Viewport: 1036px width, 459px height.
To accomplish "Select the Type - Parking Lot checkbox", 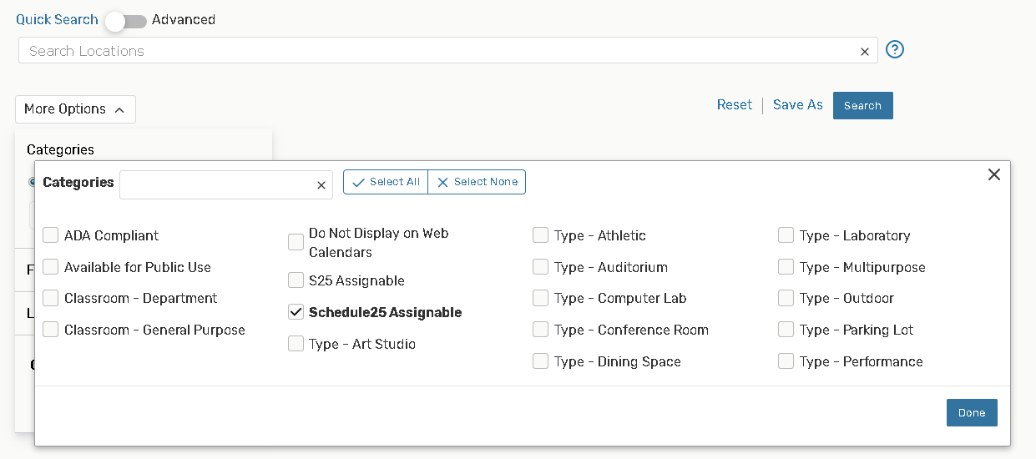I will pyautogui.click(x=786, y=330).
